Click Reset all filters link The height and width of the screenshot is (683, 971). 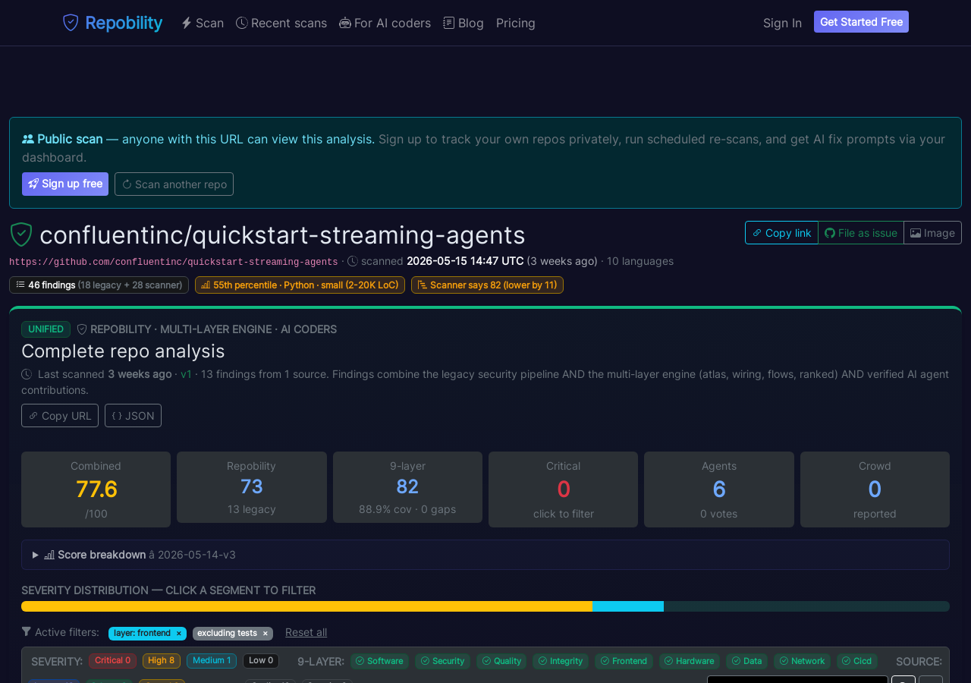pyautogui.click(x=306, y=632)
